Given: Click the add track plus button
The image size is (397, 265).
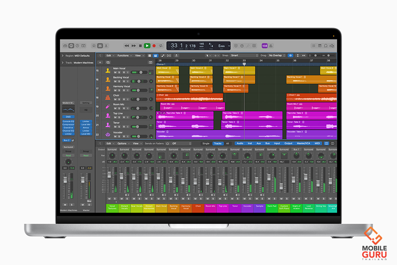Looking at the screenshot, I should [100, 62].
